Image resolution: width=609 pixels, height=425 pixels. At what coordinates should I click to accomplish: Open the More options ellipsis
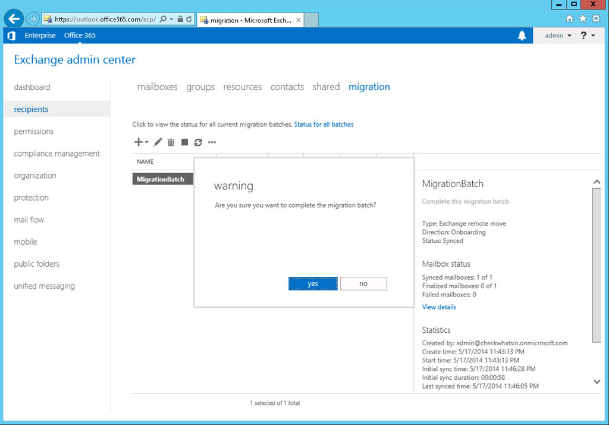212,142
